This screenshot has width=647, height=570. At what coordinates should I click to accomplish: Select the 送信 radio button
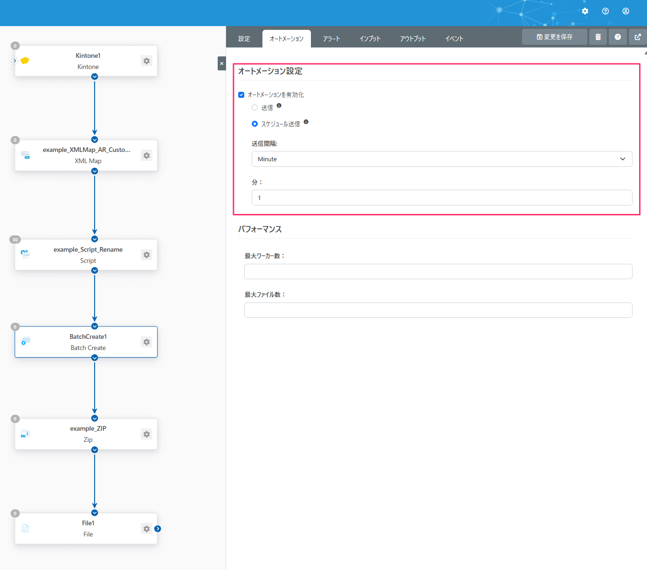255,108
